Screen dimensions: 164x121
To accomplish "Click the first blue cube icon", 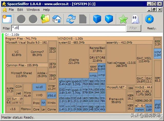I will coord(97,19).
